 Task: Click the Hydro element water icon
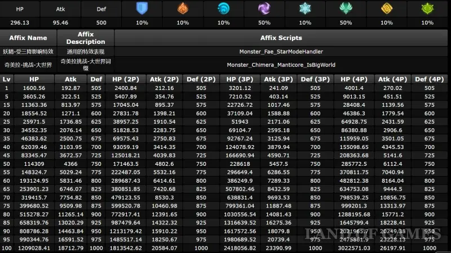tap(223, 8)
